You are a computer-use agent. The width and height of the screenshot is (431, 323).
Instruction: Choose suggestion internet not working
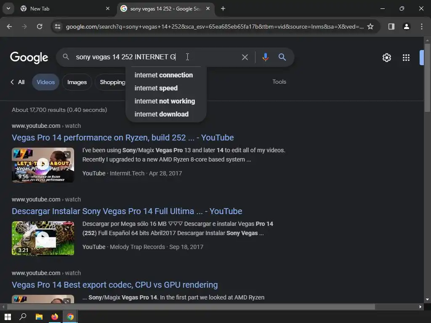[x=166, y=101]
